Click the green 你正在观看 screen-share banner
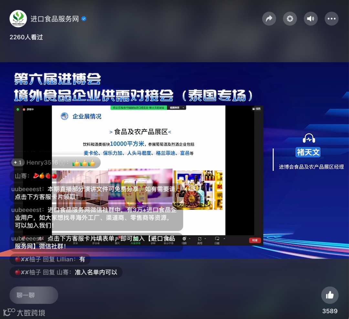 pyautogui.click(x=139, y=108)
